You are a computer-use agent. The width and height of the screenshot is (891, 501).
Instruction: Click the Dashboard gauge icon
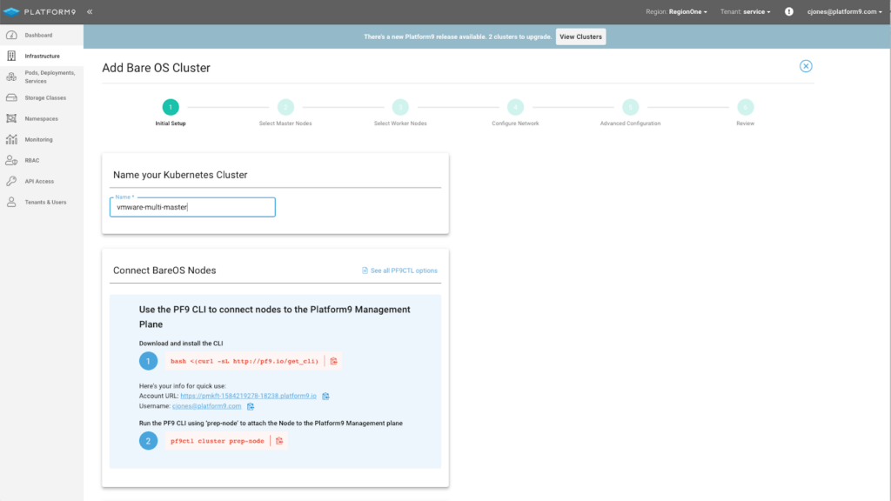point(11,35)
